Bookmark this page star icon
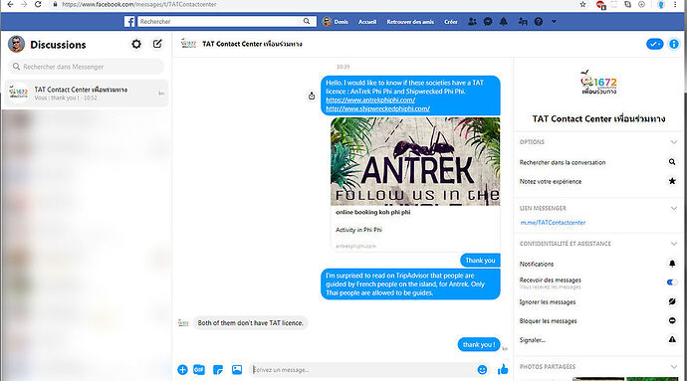 (582, 4)
